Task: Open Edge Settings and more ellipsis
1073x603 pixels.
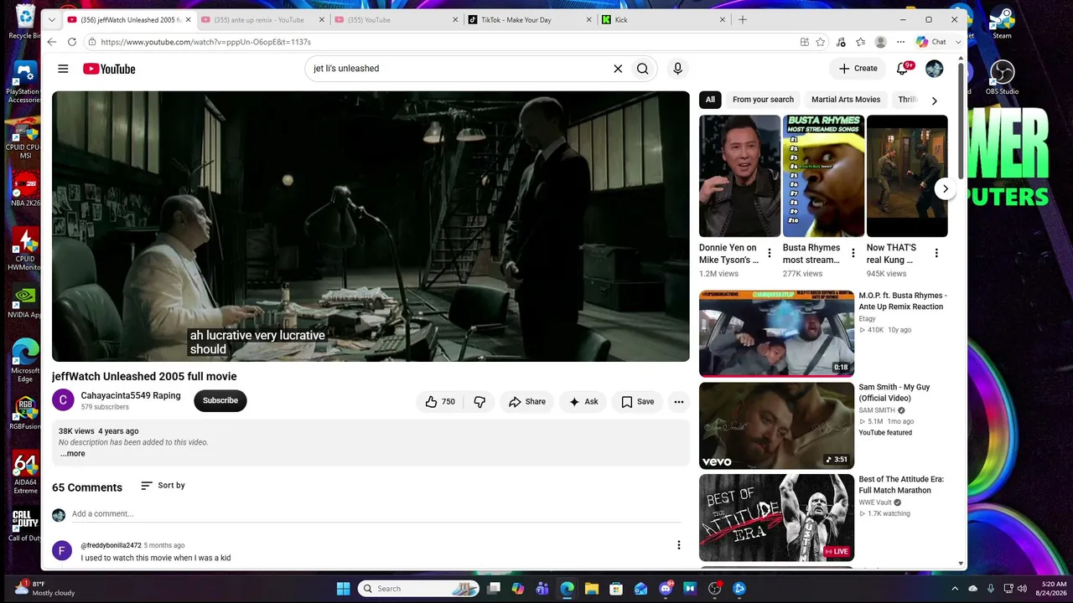Action: click(x=901, y=42)
